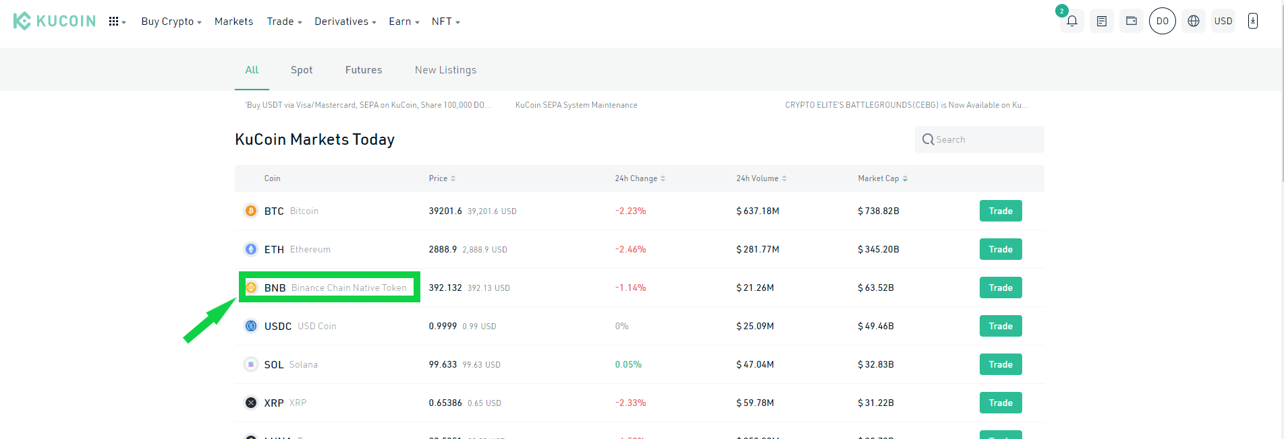The width and height of the screenshot is (1284, 439).
Task: Click Bitcoin price 39201.6
Action: (445, 211)
